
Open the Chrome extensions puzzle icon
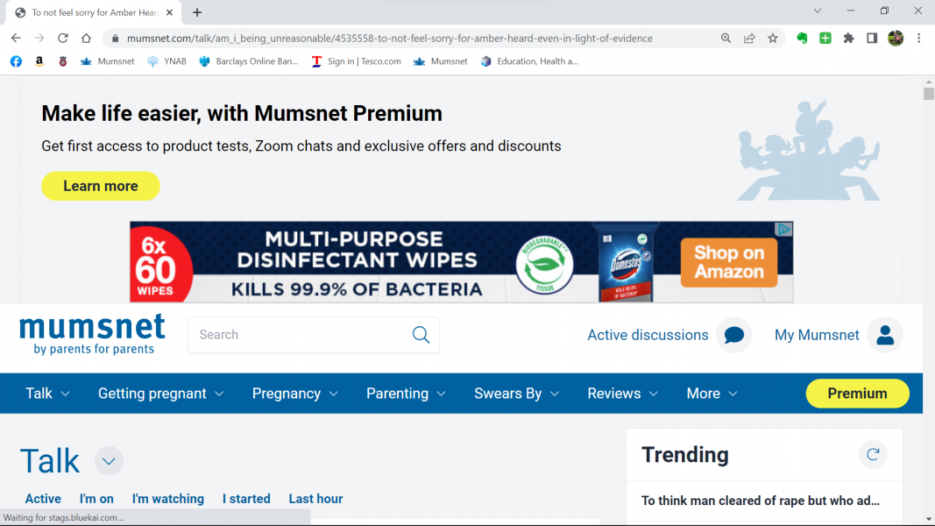point(848,39)
